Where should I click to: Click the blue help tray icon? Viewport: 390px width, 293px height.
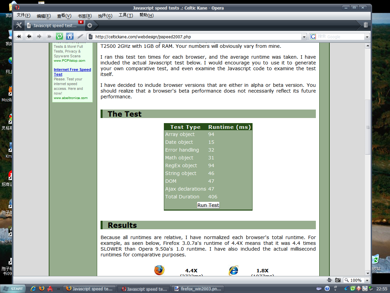point(327,289)
